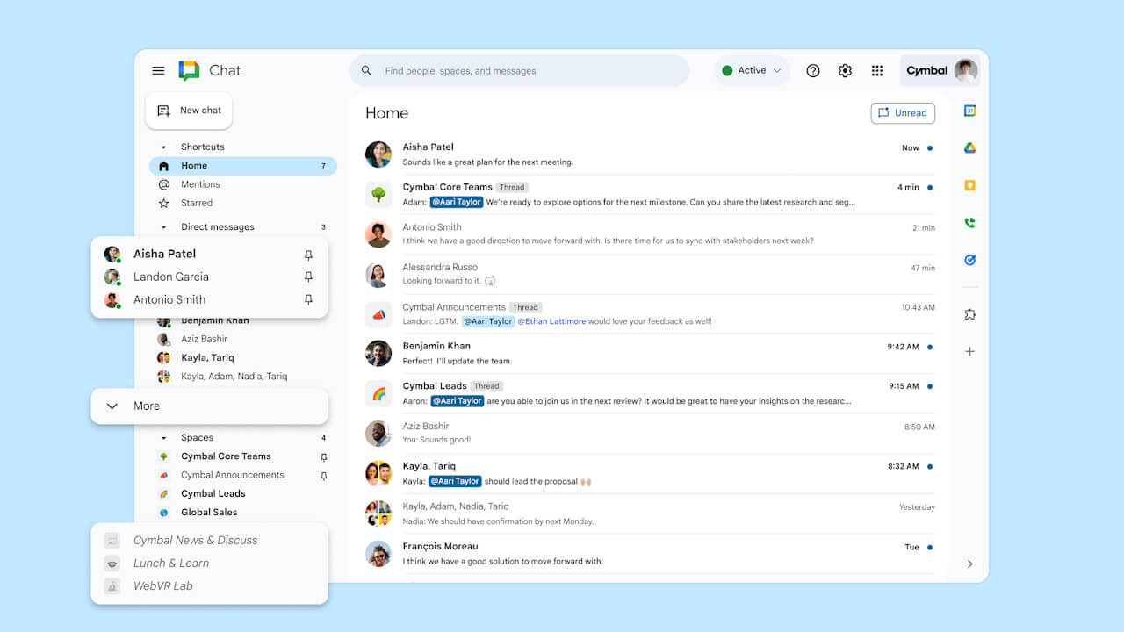The width and height of the screenshot is (1124, 632).
Task: Open Google Drive from the side panel
Action: [x=969, y=148]
